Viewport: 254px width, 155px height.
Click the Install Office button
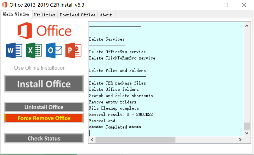(44, 84)
